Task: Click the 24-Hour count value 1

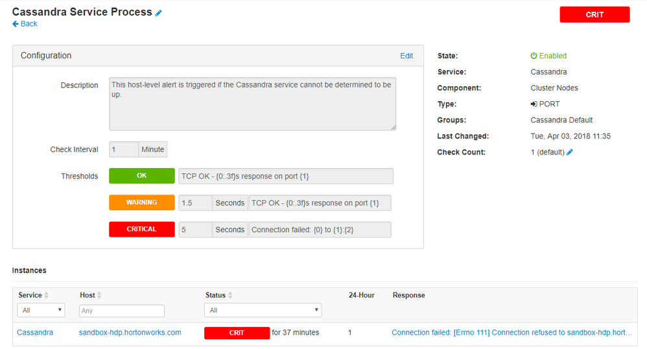Action: tap(350, 333)
